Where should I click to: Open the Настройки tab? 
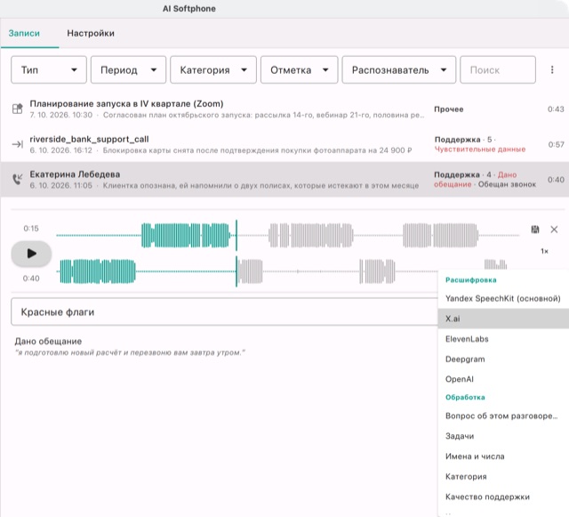(91, 33)
